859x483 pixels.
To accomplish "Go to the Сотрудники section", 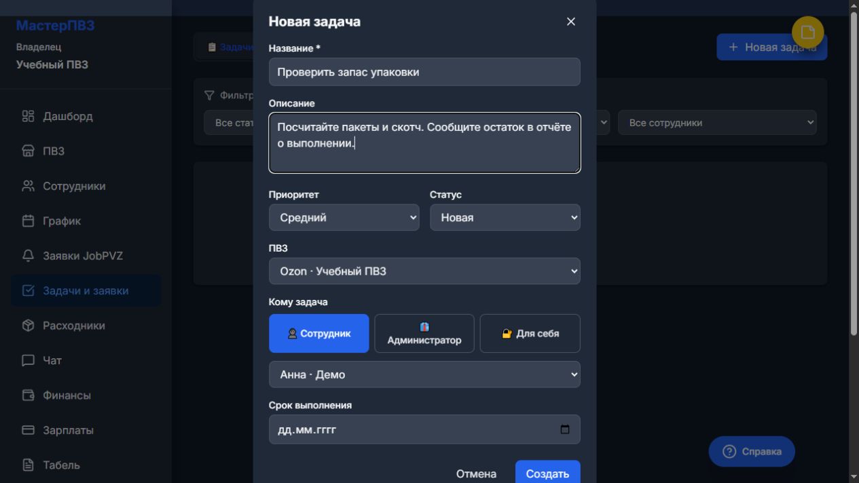I will (86, 186).
